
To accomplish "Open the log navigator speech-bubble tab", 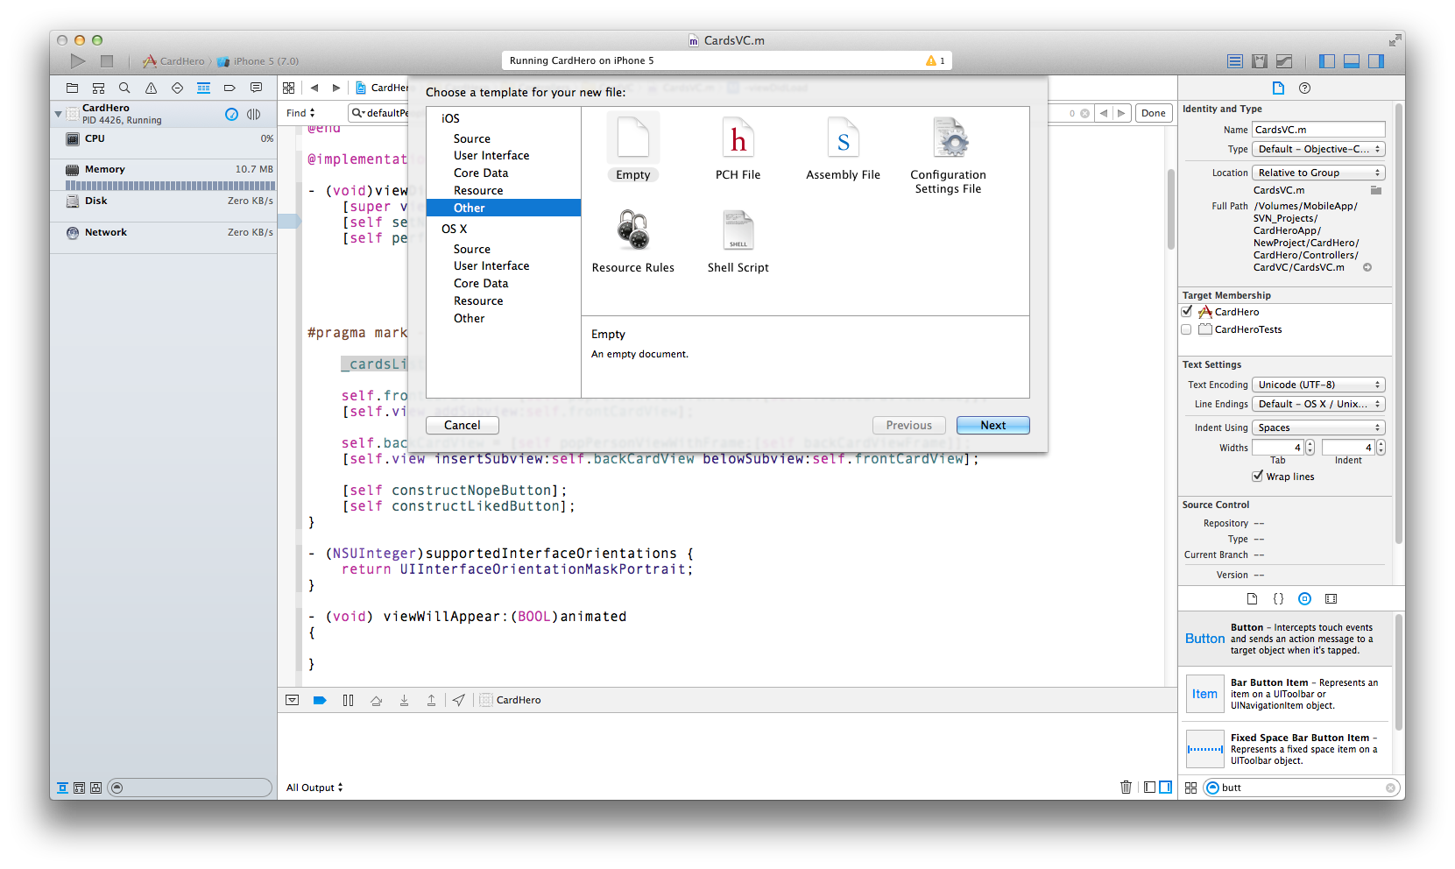I will [x=256, y=88].
